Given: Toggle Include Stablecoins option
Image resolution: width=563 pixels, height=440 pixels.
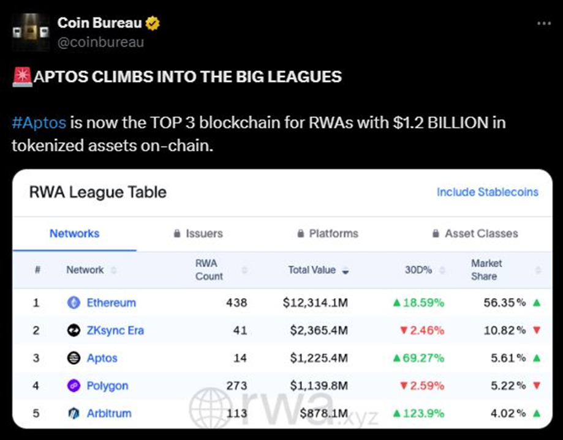Looking at the screenshot, I should click(x=487, y=192).
